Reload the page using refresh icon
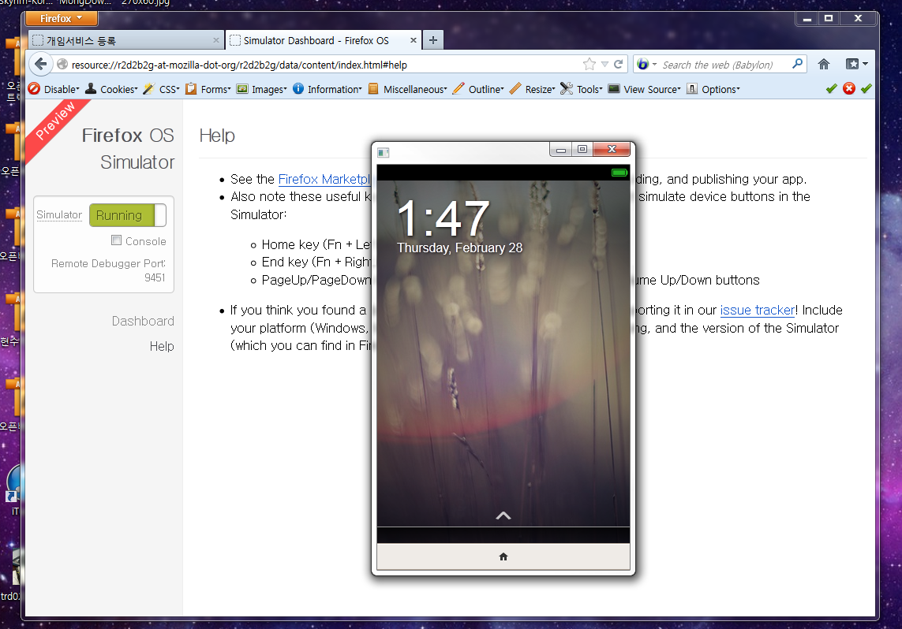Image resolution: width=902 pixels, height=629 pixels. tap(619, 65)
